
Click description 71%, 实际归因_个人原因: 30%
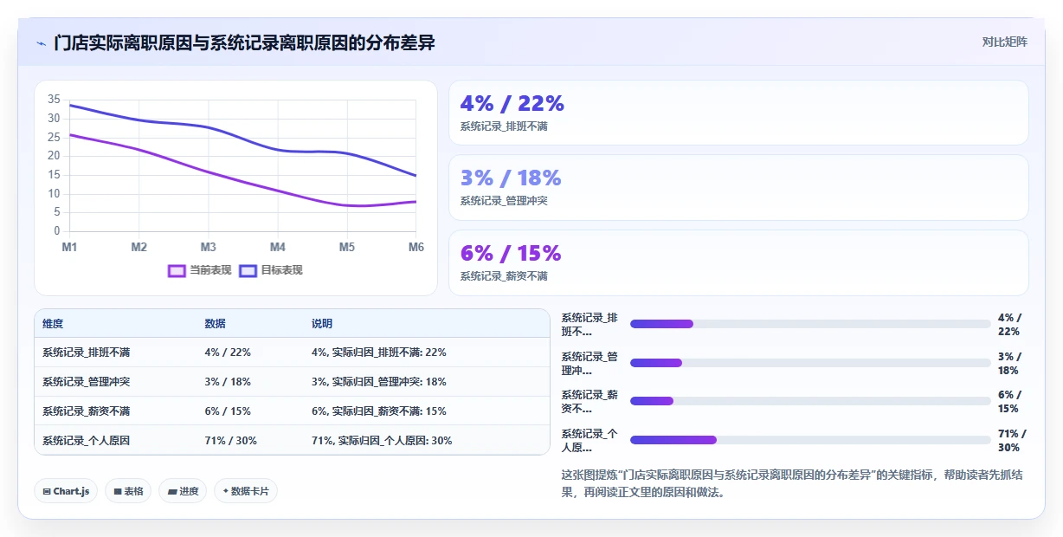(382, 441)
